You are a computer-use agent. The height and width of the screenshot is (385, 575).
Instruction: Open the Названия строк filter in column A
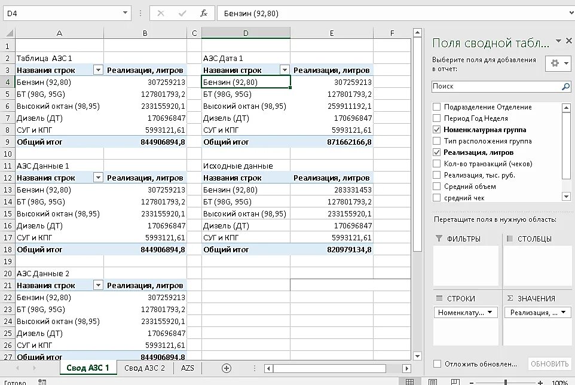(99, 70)
